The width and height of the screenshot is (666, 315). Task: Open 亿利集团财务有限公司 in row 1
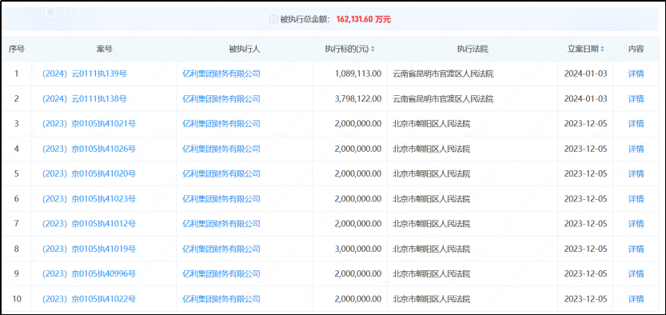click(221, 74)
